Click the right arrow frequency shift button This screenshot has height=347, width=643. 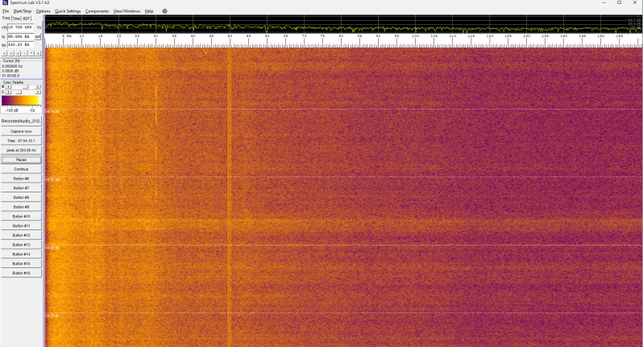point(11,53)
